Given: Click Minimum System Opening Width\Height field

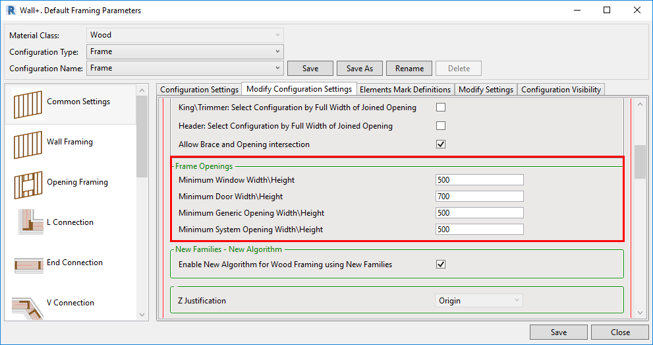Looking at the screenshot, I should [x=479, y=229].
